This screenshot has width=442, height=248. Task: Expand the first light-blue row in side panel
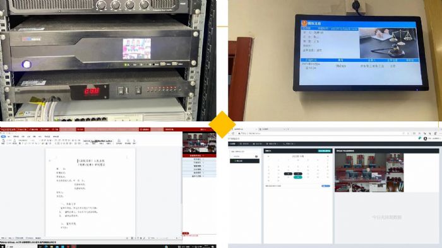click(x=200, y=159)
